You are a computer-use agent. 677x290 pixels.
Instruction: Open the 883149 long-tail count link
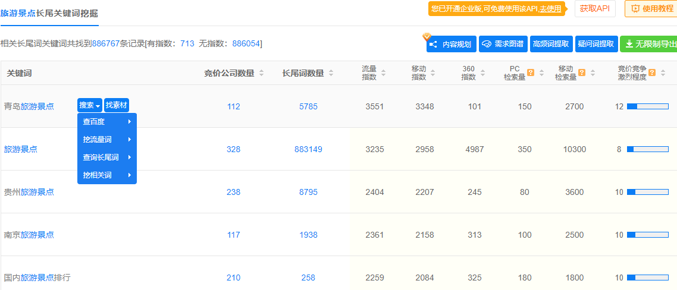(308, 149)
